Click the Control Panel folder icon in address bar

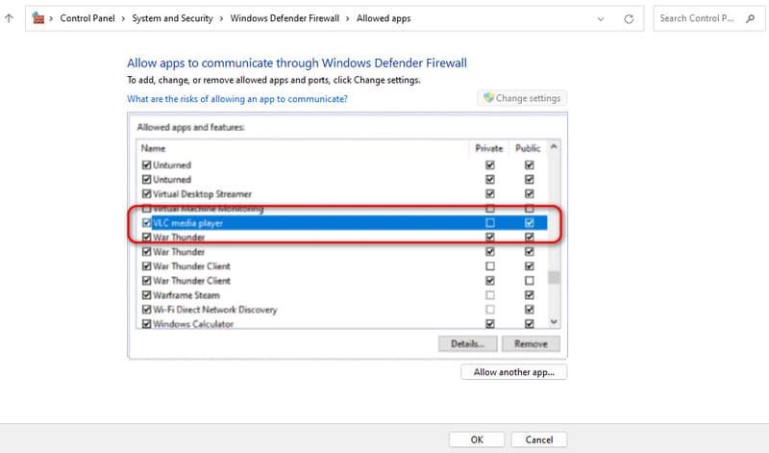(x=38, y=18)
